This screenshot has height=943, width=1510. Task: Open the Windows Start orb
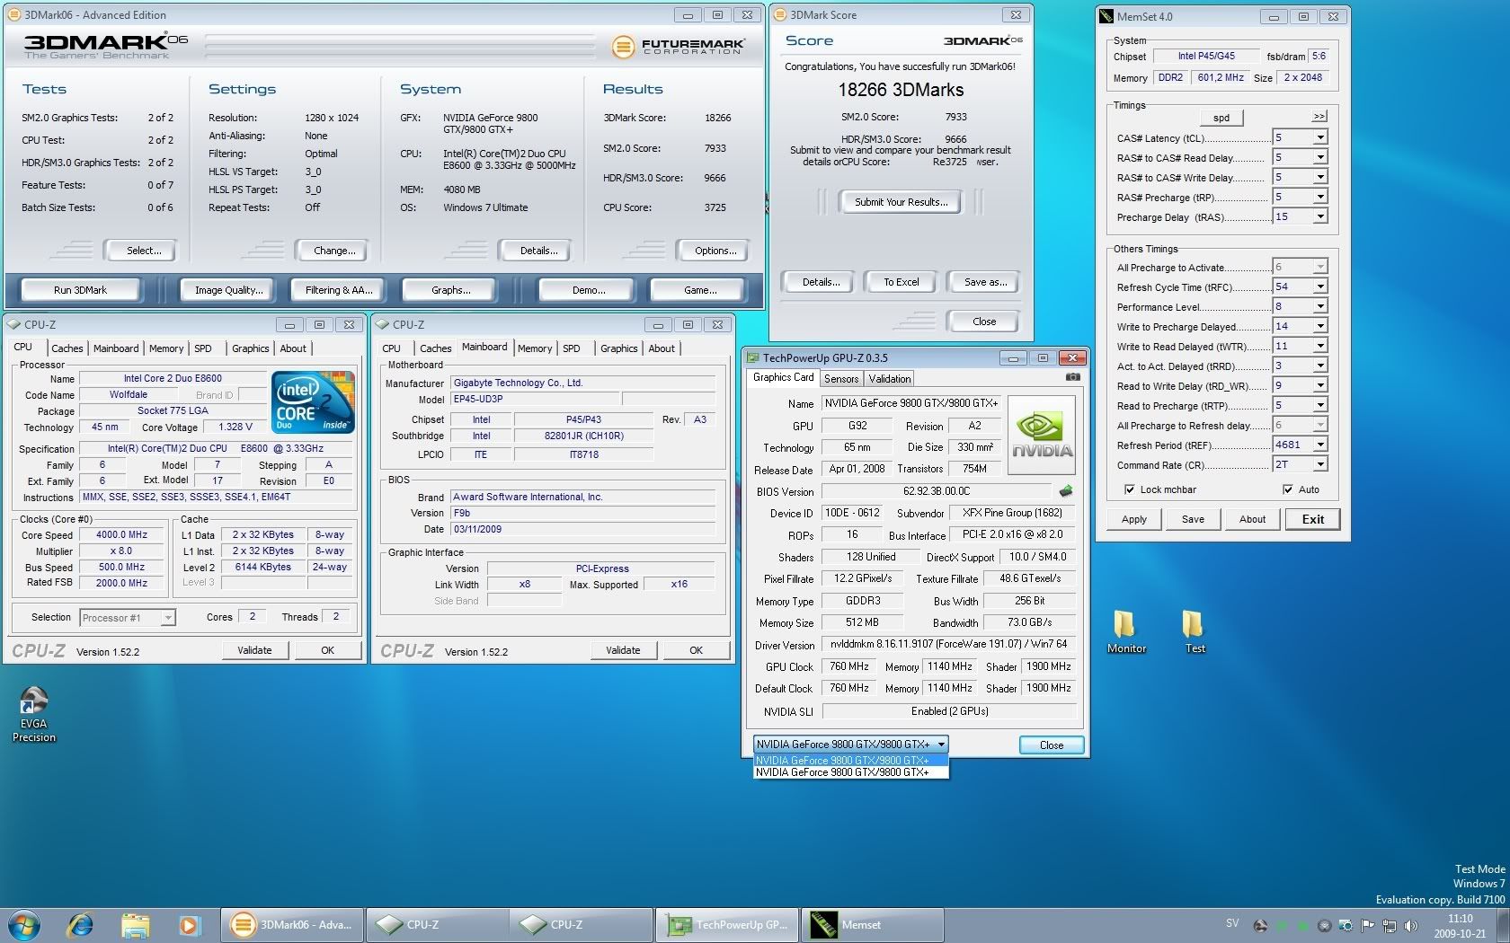point(23,925)
